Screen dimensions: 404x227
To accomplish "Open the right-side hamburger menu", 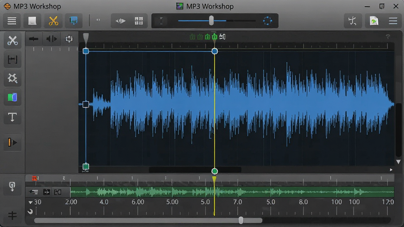I will click(x=393, y=21).
